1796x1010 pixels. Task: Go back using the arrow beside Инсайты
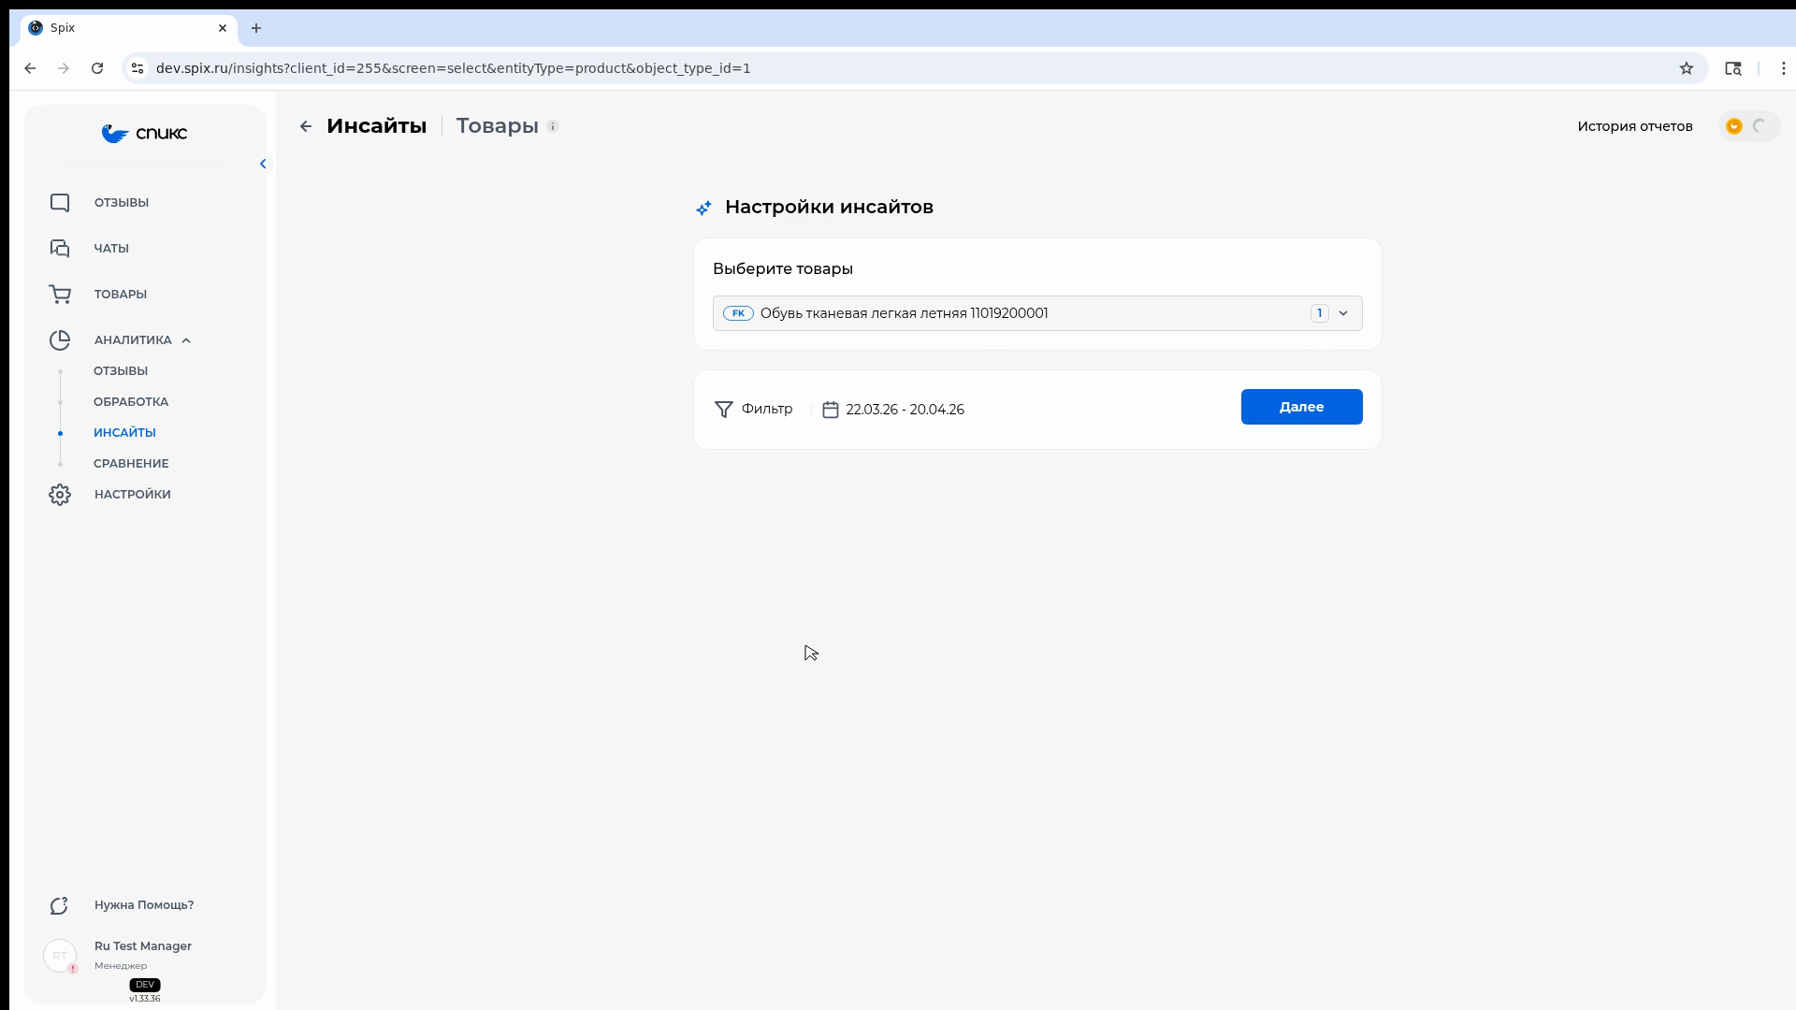pyautogui.click(x=306, y=126)
